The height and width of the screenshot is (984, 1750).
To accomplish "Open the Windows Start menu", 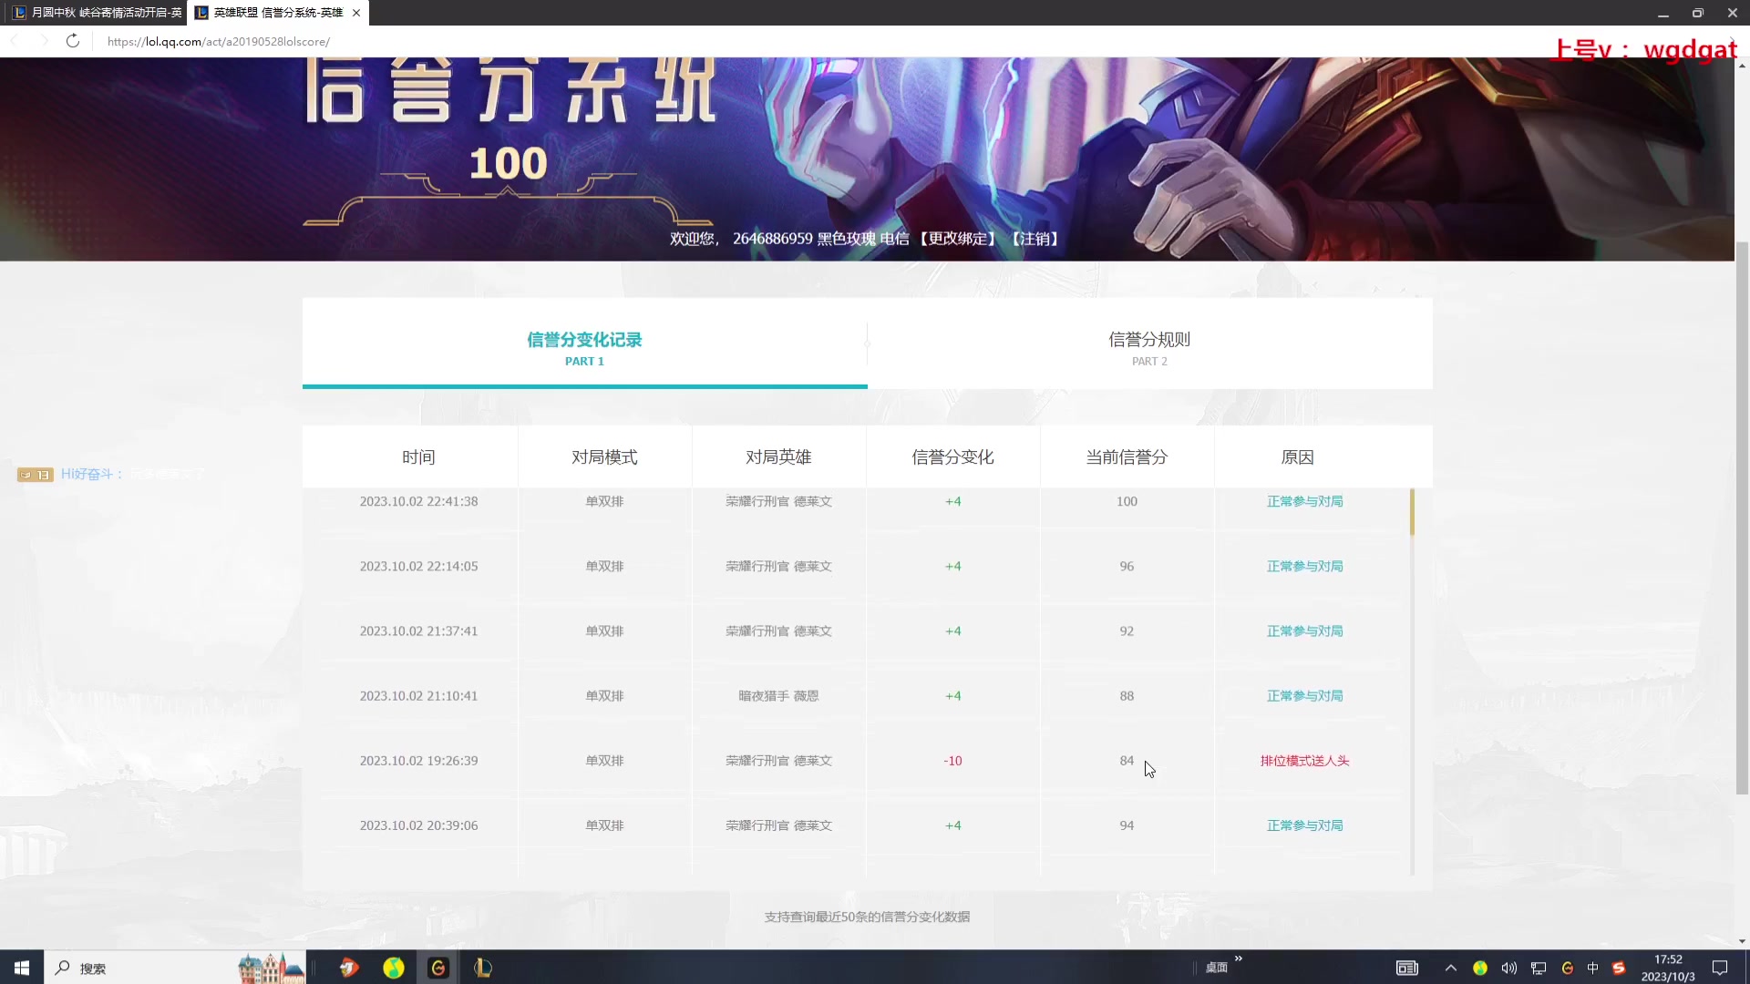I will pos(20,967).
